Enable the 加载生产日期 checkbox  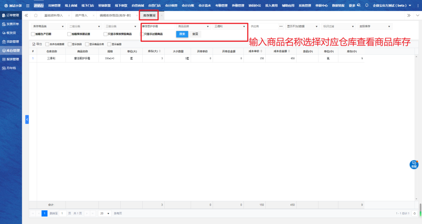click(x=33, y=34)
